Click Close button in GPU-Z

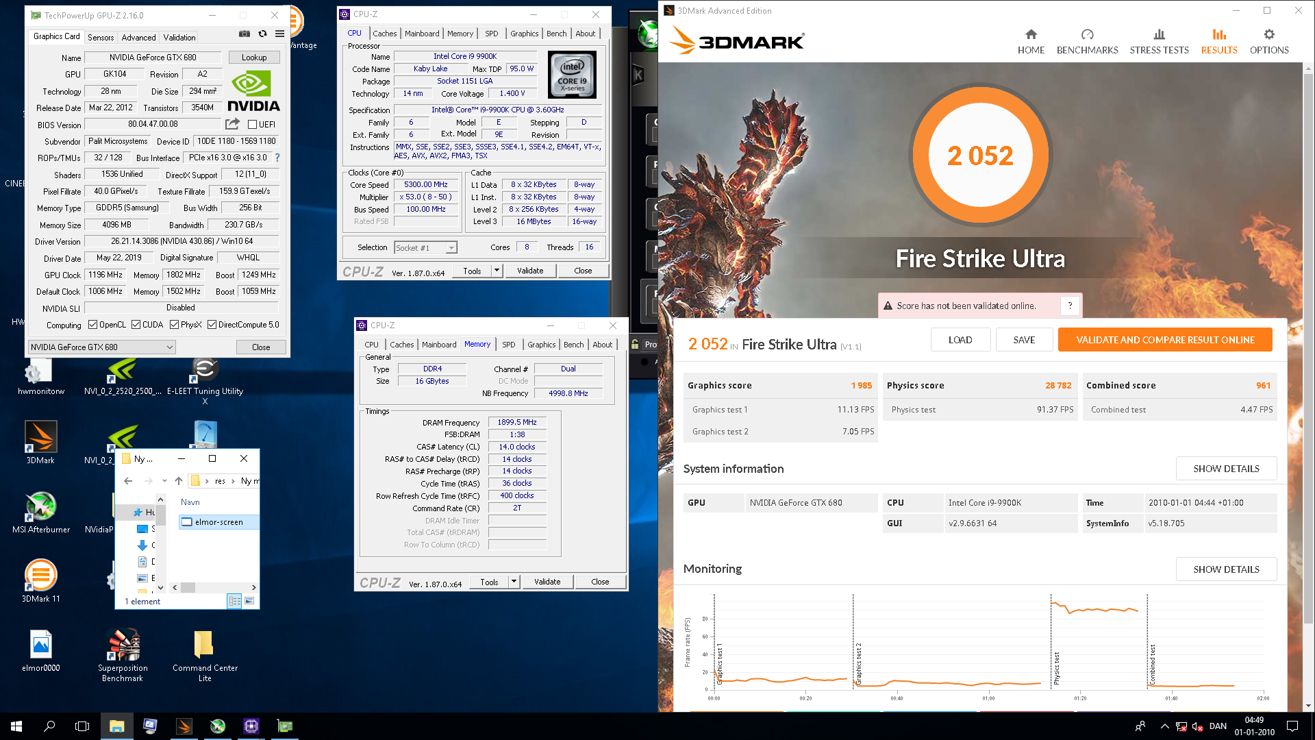click(x=261, y=347)
